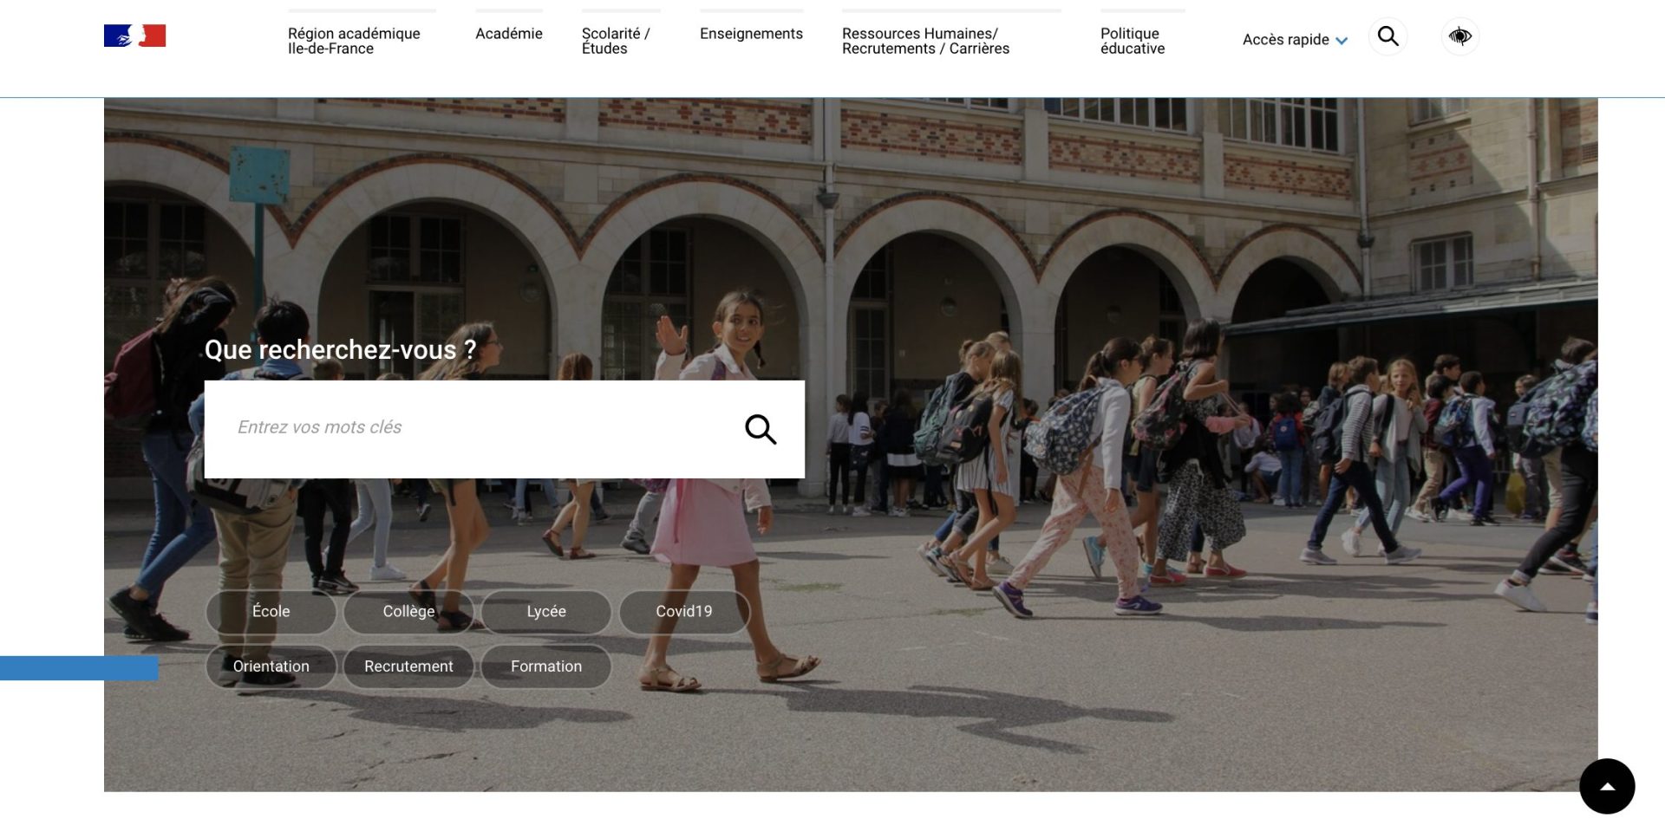Choose the Lycée tag button

pos(546,612)
